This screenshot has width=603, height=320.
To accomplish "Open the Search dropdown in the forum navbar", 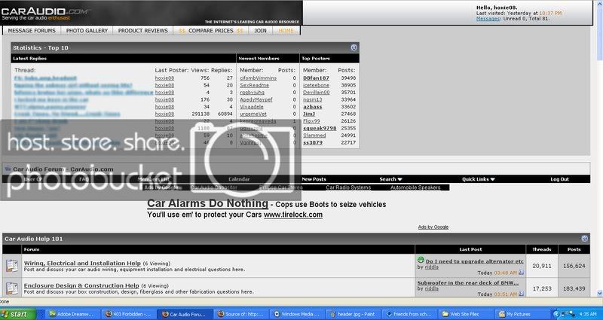I will [390, 179].
